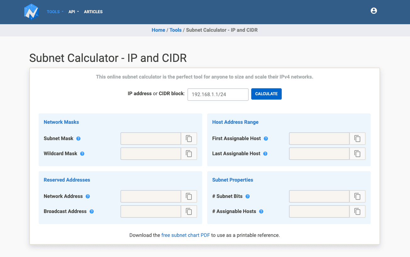Viewport: 410px width, 257px height.
Task: Focus the IP address or CIDR input
Action: [x=218, y=94]
